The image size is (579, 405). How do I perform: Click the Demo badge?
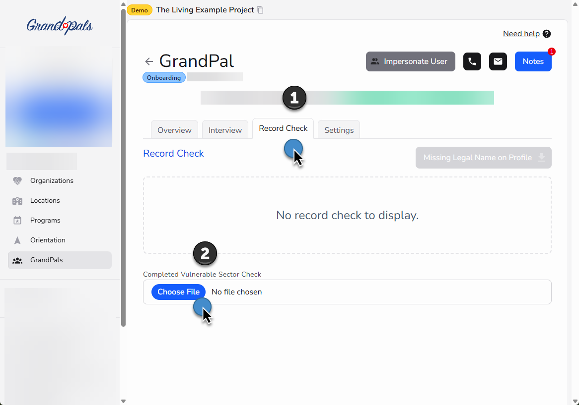[x=140, y=10]
